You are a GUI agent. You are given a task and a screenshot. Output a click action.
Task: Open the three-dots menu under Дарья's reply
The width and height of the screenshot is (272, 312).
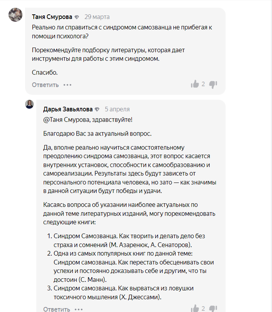pyautogui.click(x=78, y=309)
